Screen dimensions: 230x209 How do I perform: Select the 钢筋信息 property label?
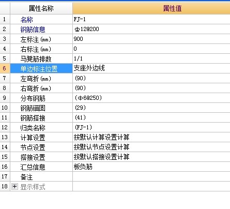(x=33, y=29)
